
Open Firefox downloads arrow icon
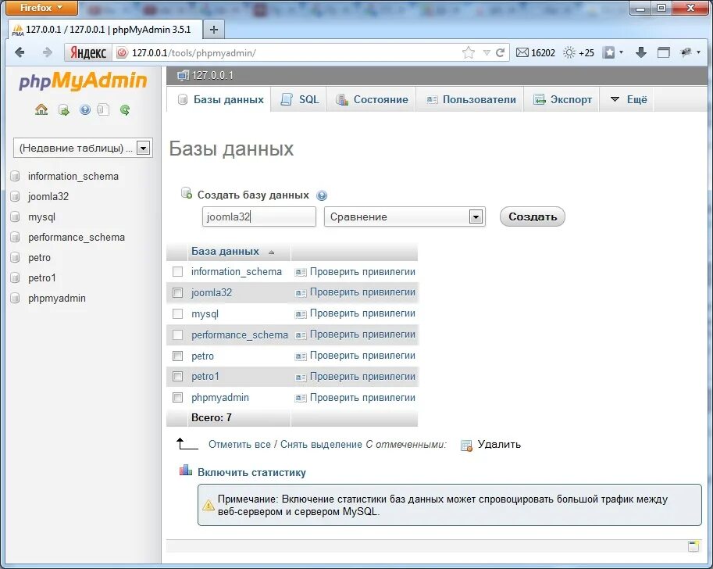click(641, 53)
